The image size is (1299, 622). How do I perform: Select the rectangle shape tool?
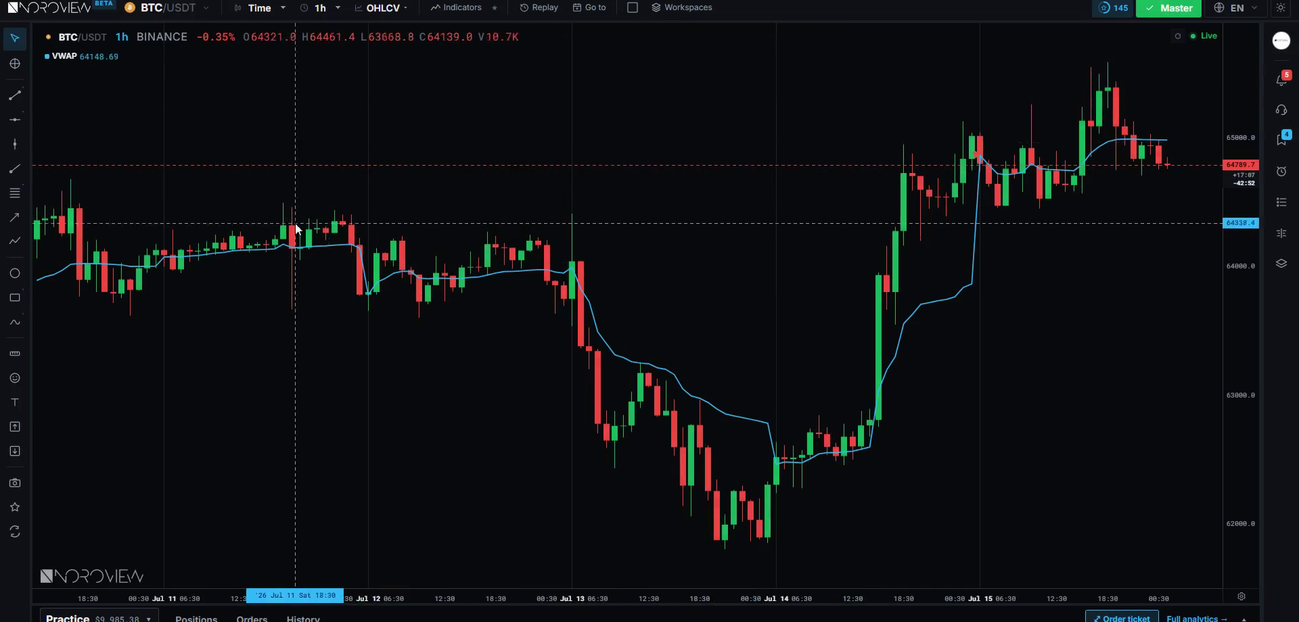[x=15, y=297]
